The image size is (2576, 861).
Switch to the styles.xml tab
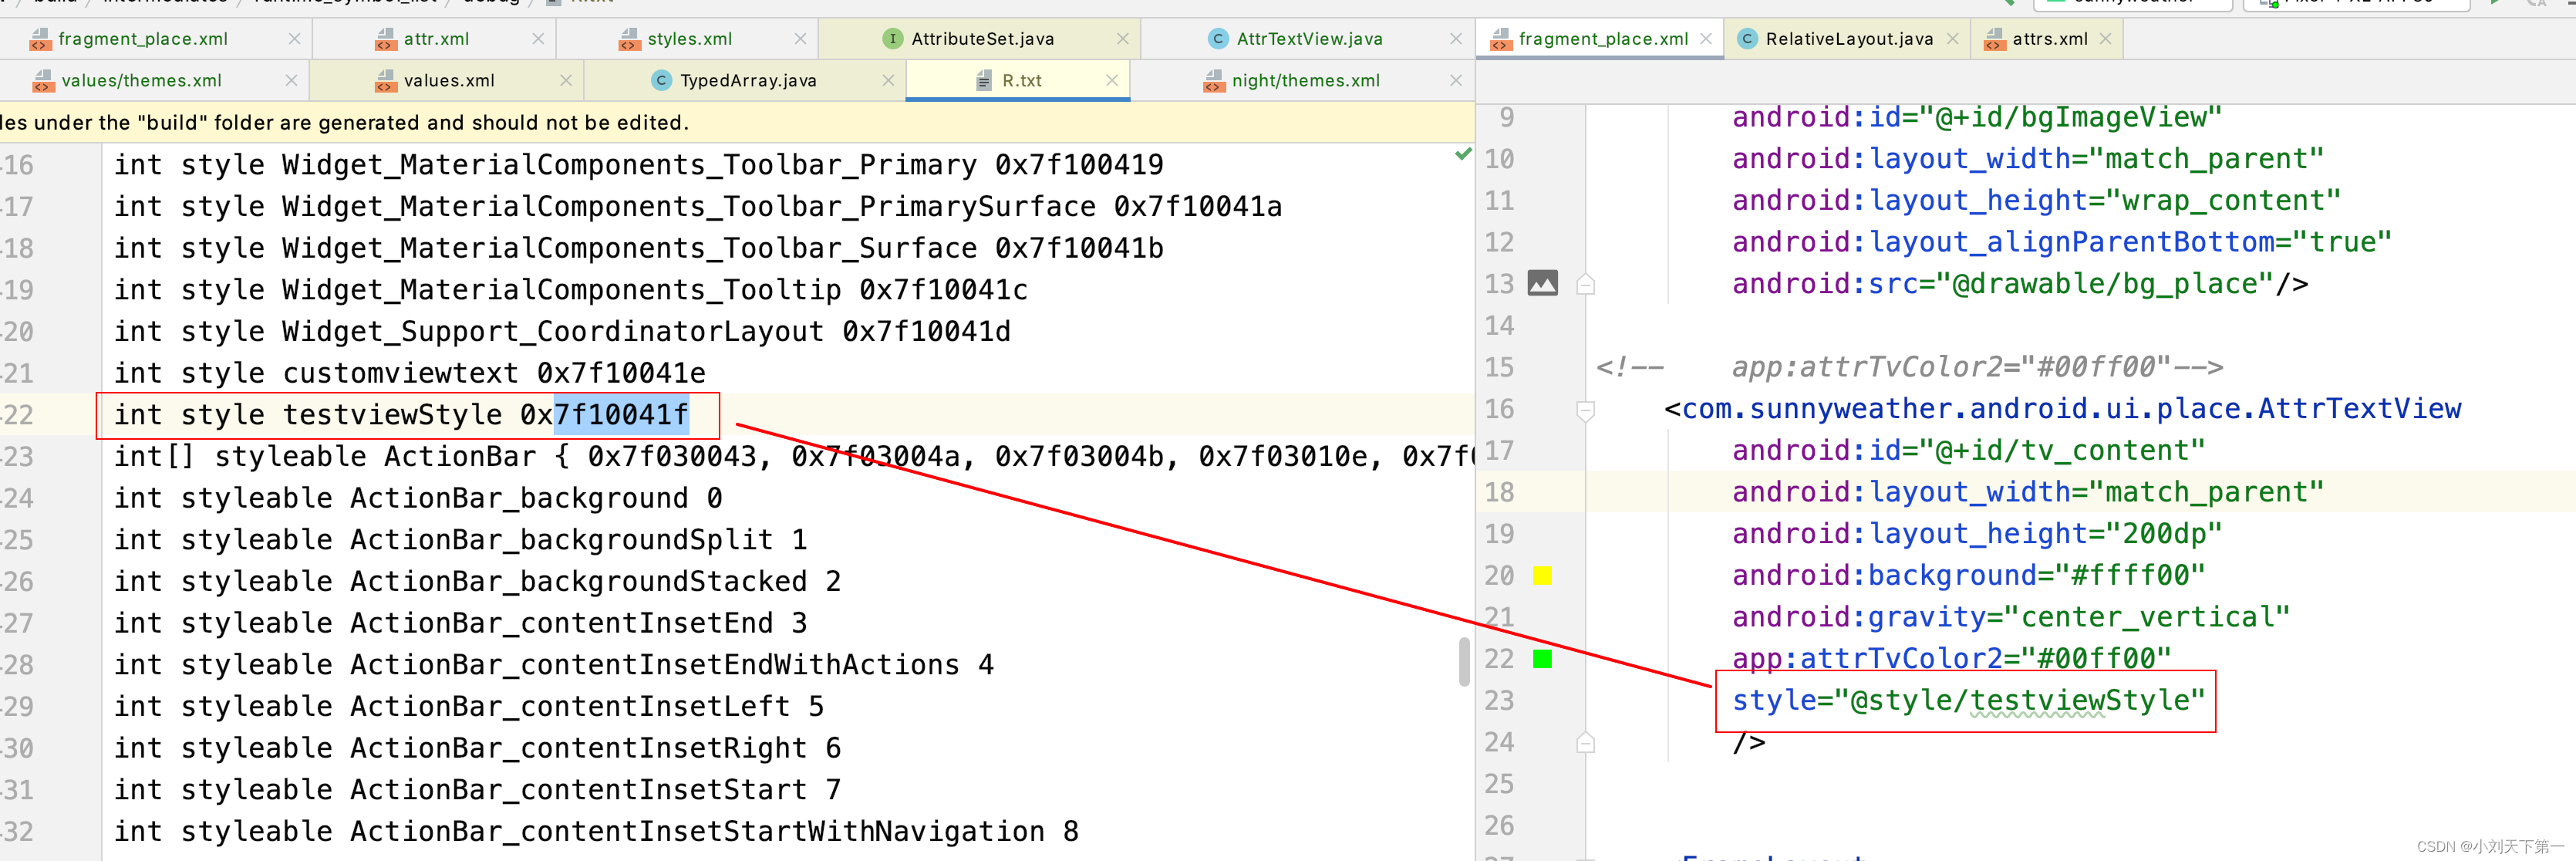690,38
